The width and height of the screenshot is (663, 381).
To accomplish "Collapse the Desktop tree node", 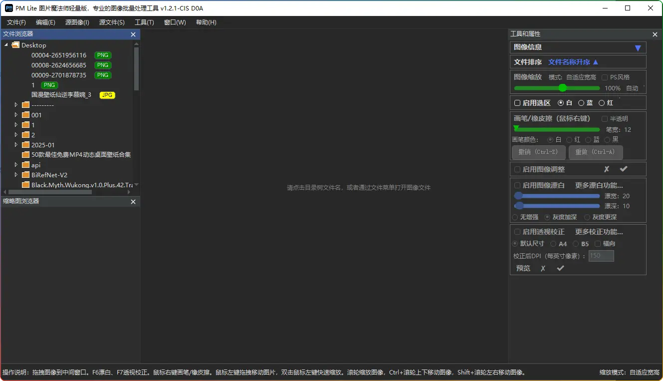I will click(6, 45).
